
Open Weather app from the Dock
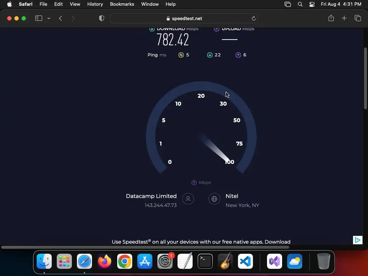295,261
